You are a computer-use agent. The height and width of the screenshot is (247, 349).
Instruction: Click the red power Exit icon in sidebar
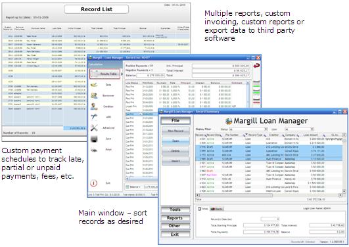pyautogui.click(x=94, y=183)
